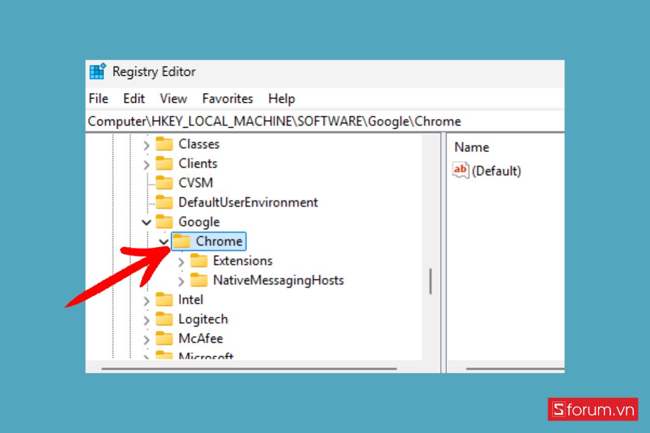Click the Clients folder icon
The height and width of the screenshot is (433, 650).
coord(164,163)
